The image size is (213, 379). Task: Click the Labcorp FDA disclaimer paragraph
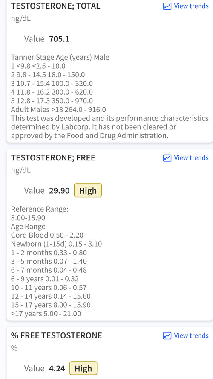click(x=110, y=127)
